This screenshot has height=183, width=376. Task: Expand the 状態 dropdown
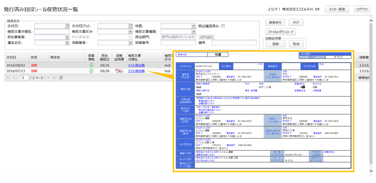[x=194, y=26]
